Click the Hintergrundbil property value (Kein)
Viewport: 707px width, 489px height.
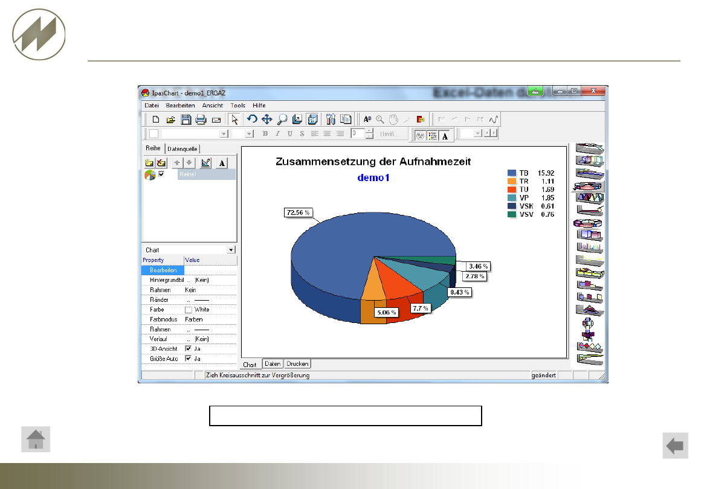click(x=202, y=280)
